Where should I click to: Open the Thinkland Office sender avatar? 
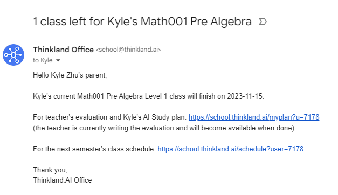pos(13,55)
